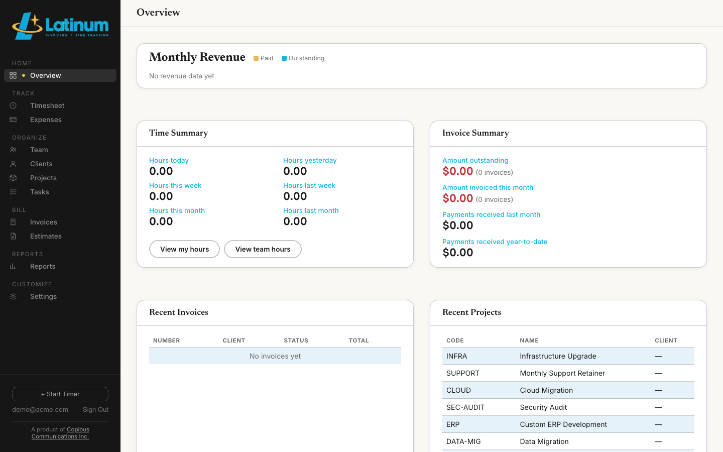Click the Expenses card icon

(13, 120)
